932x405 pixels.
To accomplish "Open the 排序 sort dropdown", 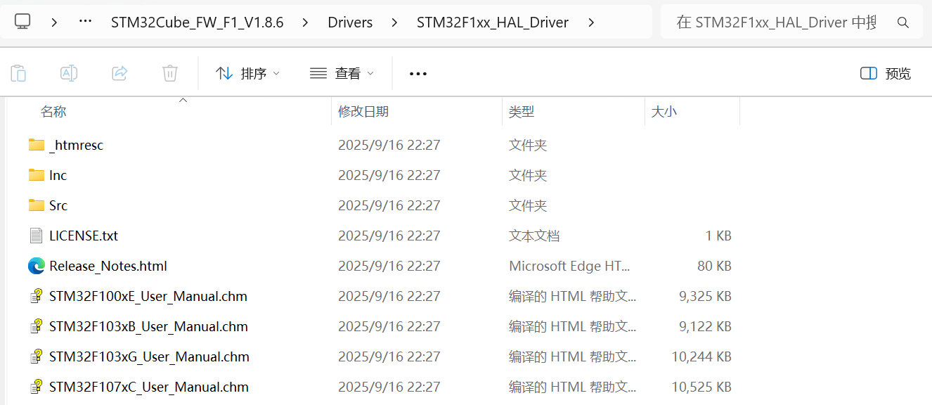I will [x=247, y=73].
